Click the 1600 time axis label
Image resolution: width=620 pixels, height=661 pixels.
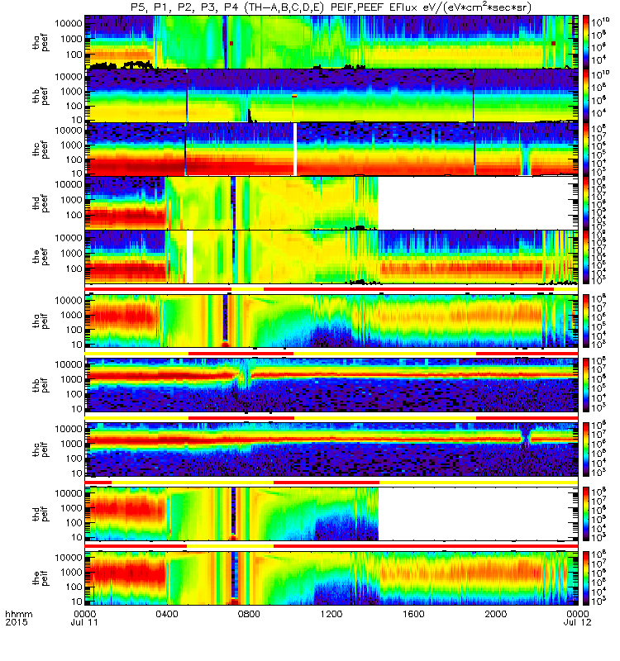[413, 614]
